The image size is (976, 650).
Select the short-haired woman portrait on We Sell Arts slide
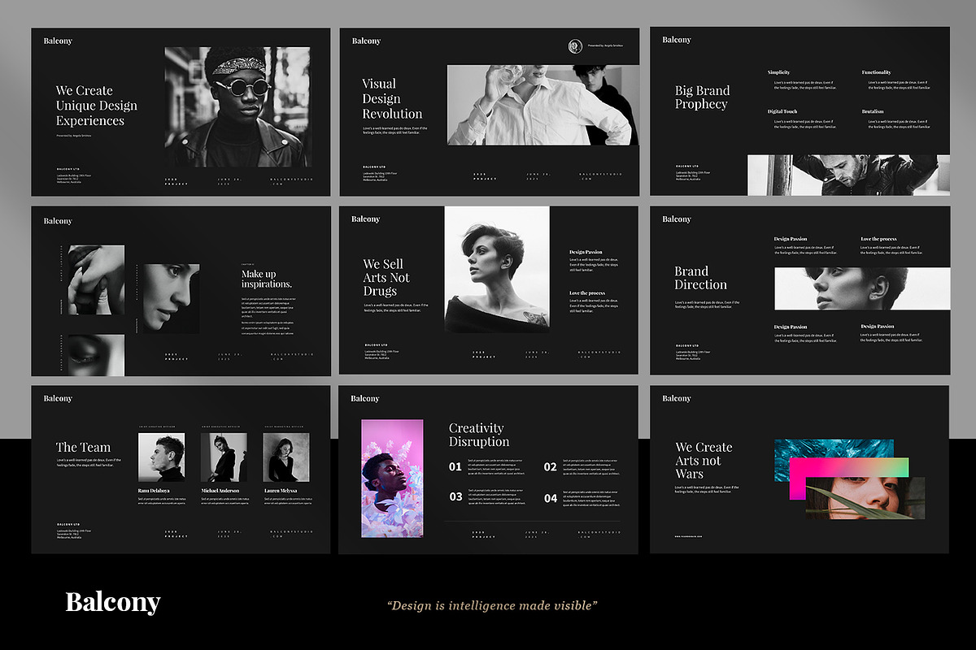pos(497,269)
